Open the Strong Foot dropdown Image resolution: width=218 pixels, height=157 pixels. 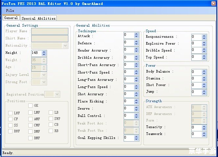click(44, 82)
